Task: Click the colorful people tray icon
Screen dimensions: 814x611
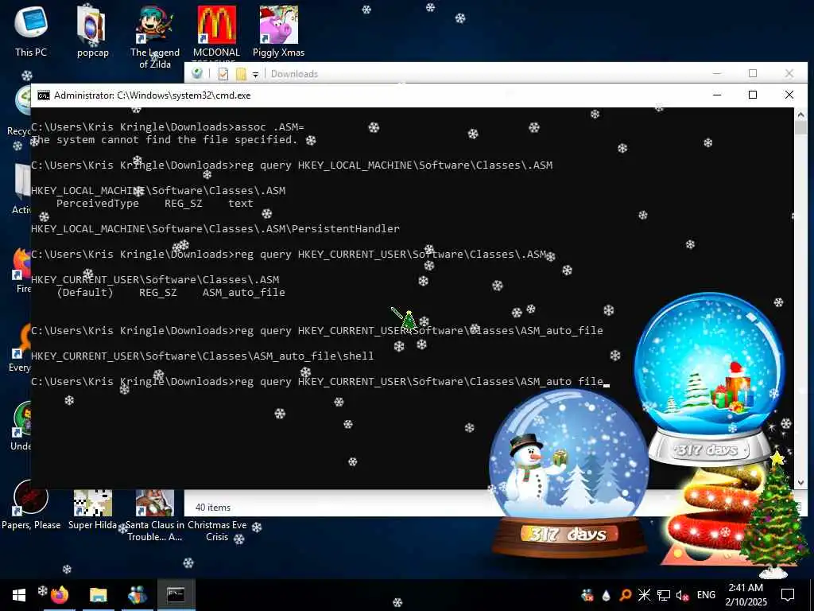Action: click(587, 595)
